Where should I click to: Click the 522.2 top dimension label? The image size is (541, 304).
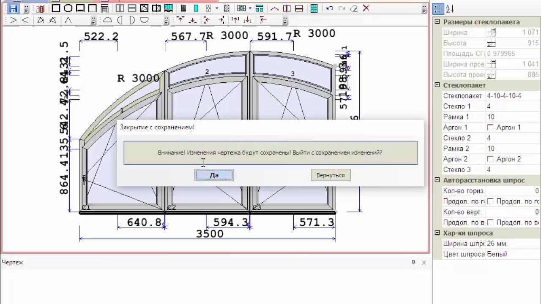click(x=101, y=37)
